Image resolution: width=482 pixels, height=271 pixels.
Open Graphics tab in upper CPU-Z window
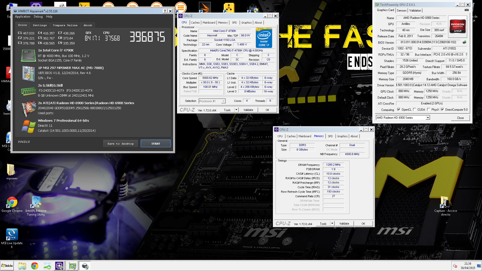click(246, 23)
